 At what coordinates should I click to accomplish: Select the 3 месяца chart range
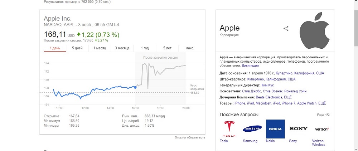click(x=122, y=48)
